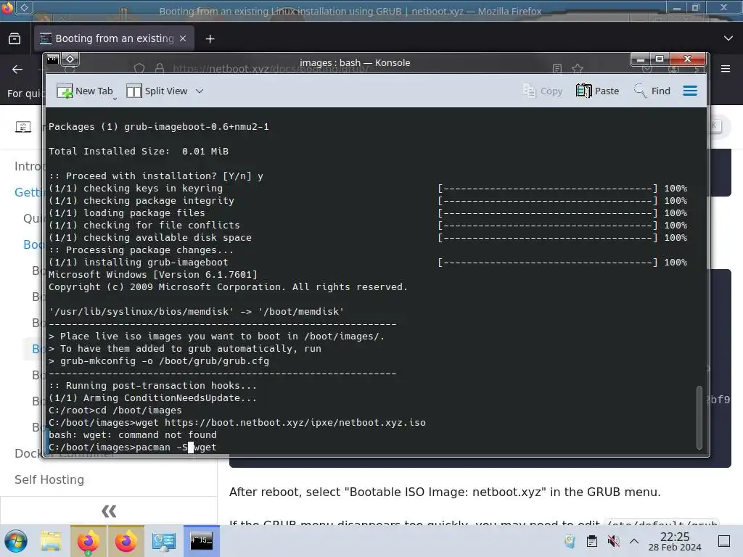The width and height of the screenshot is (743, 557).
Task: Click text 'grub-mkconfig -o /boot/grub/grub.cfg'
Action: point(165,361)
